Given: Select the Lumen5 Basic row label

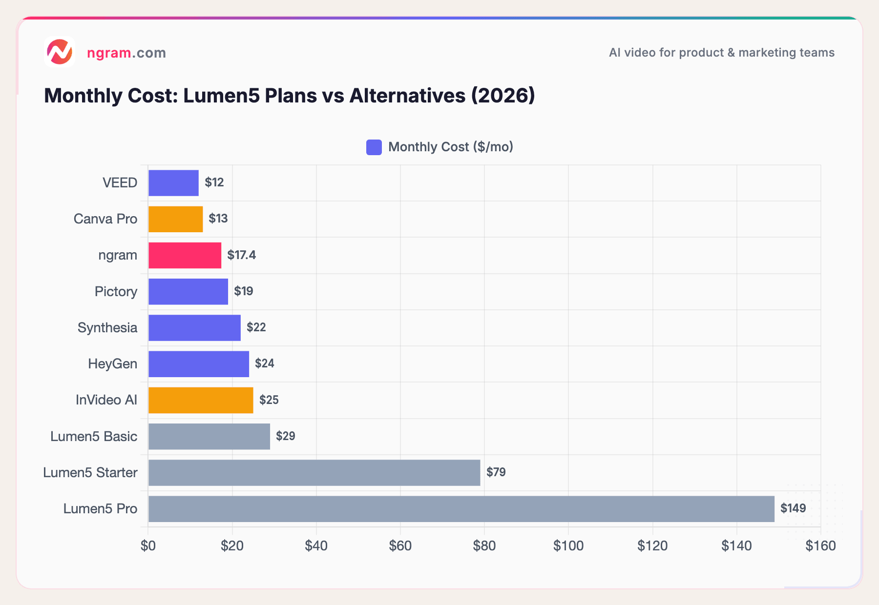Looking at the screenshot, I should point(93,436).
